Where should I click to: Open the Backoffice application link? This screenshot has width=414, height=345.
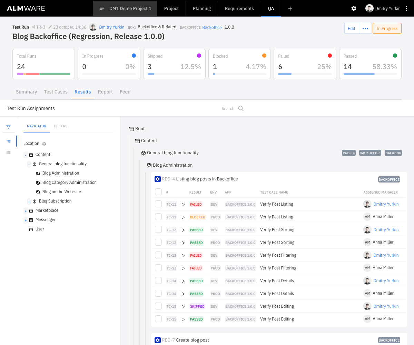[x=212, y=27]
